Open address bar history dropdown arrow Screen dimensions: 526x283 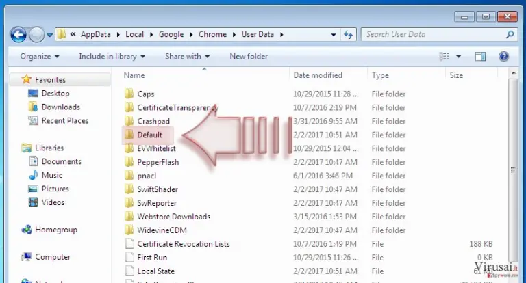[x=334, y=34]
